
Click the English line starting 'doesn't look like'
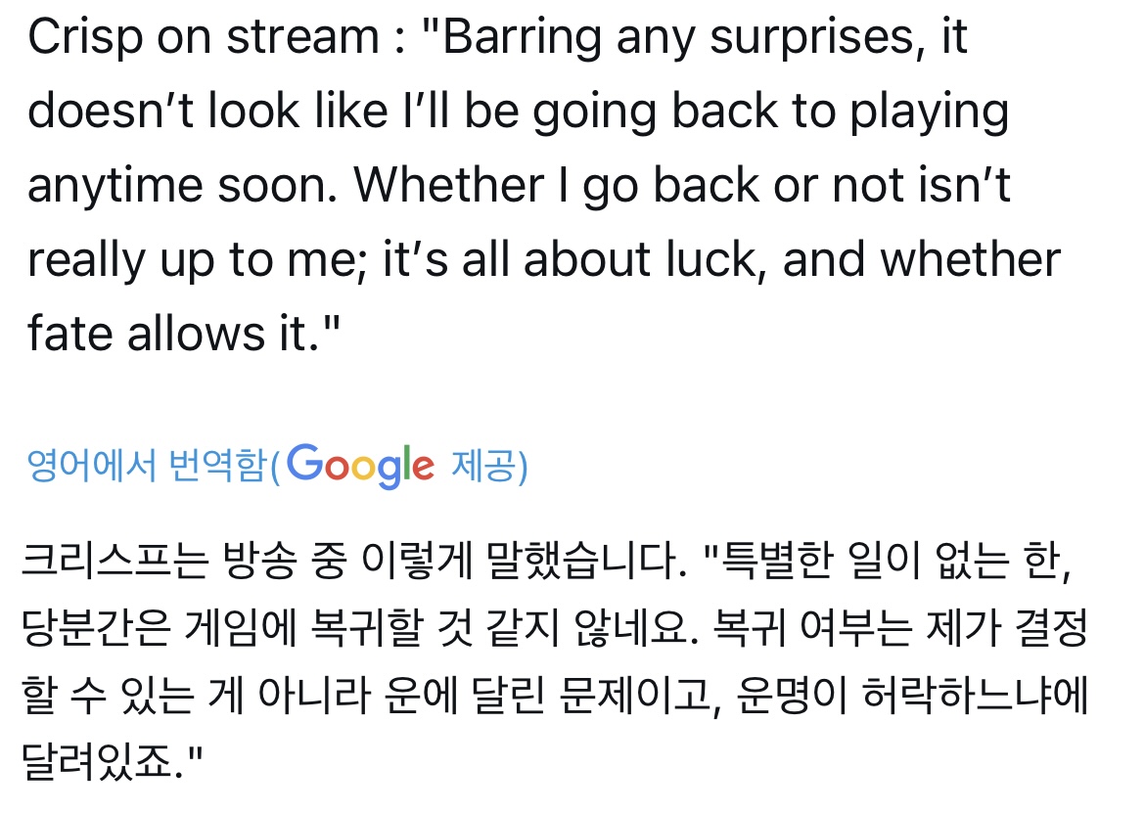pyautogui.click(x=519, y=113)
